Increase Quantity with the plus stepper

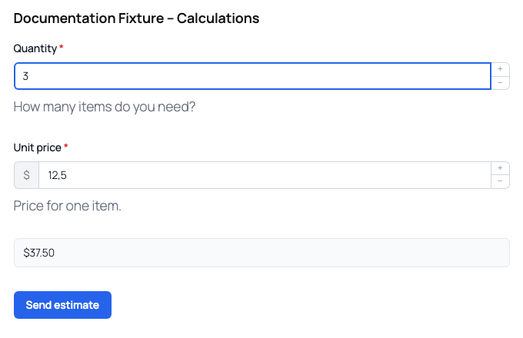pyautogui.click(x=500, y=69)
